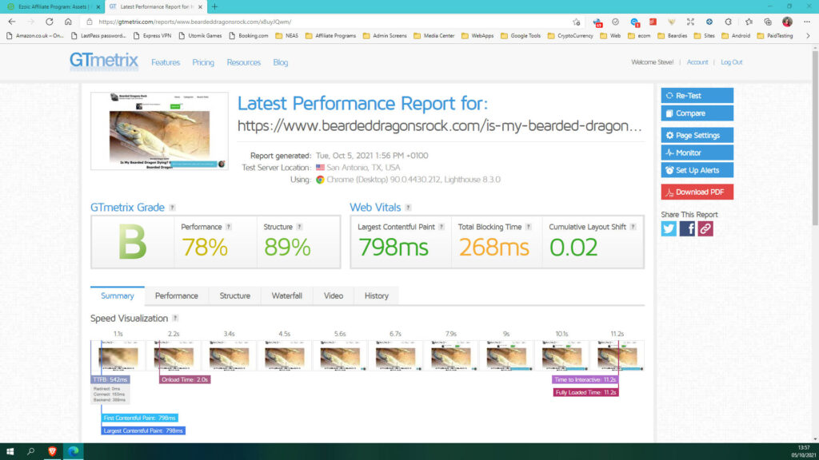Image resolution: width=819 pixels, height=460 pixels.
Task: Open the Resources nav link
Action: [243, 62]
